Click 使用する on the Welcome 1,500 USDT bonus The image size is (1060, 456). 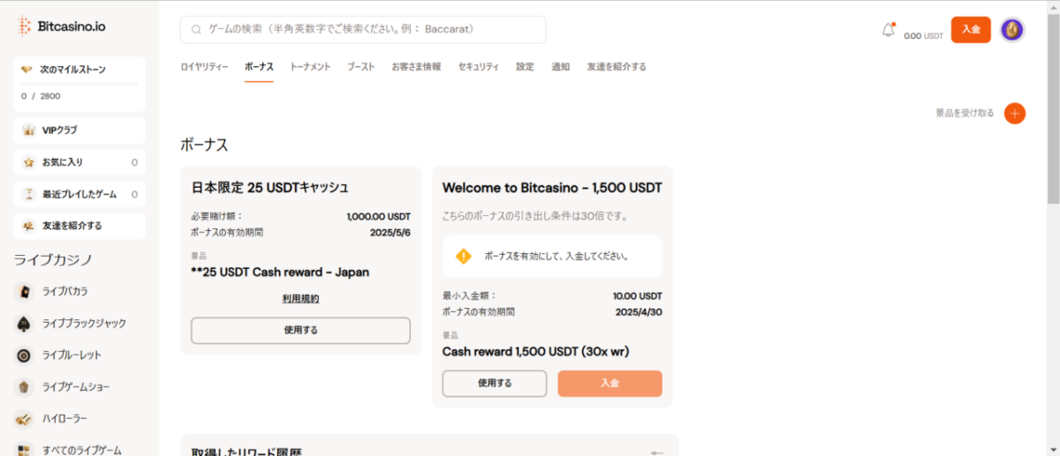[x=495, y=384]
